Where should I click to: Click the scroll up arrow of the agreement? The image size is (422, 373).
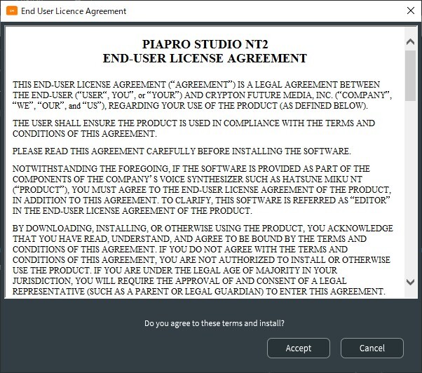click(x=410, y=41)
